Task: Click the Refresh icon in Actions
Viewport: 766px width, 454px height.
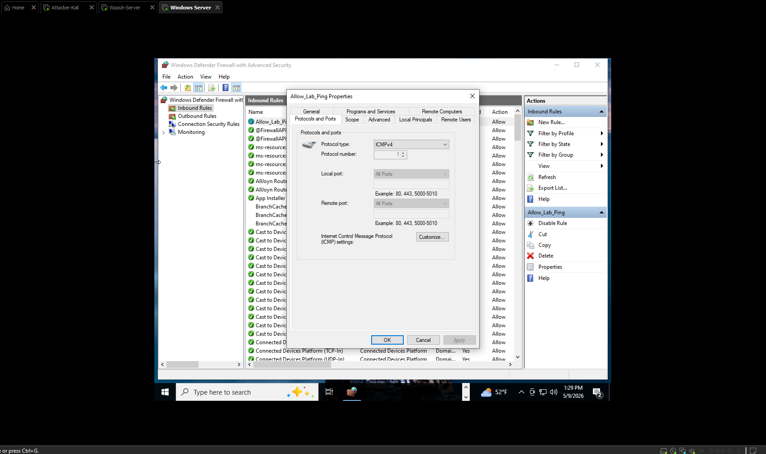Action: pyautogui.click(x=530, y=177)
